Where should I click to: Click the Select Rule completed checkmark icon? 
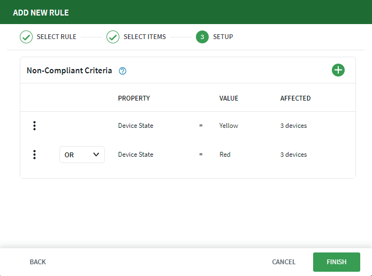[x=26, y=37]
